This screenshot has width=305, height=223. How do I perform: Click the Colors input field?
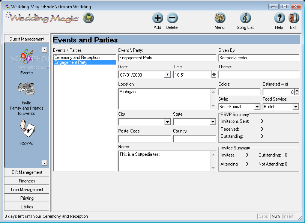pyautogui.click(x=239, y=92)
